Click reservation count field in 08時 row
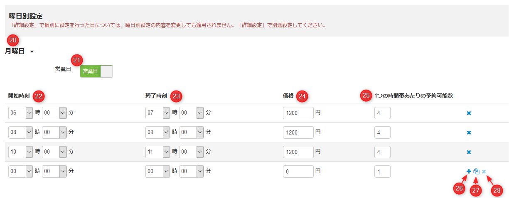 382,132
